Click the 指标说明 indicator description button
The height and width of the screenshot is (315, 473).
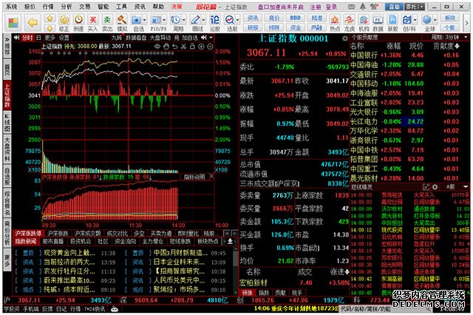[x=194, y=177]
